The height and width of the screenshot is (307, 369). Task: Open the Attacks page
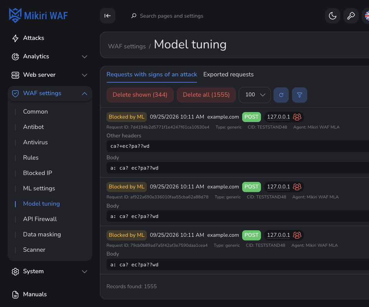coord(34,38)
